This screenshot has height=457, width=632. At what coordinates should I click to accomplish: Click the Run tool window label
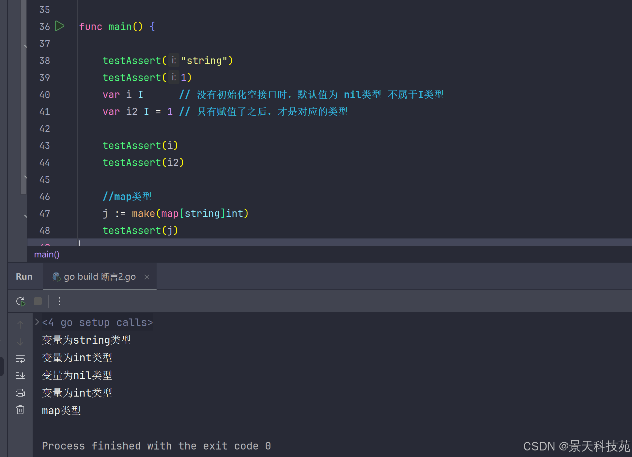click(x=24, y=277)
